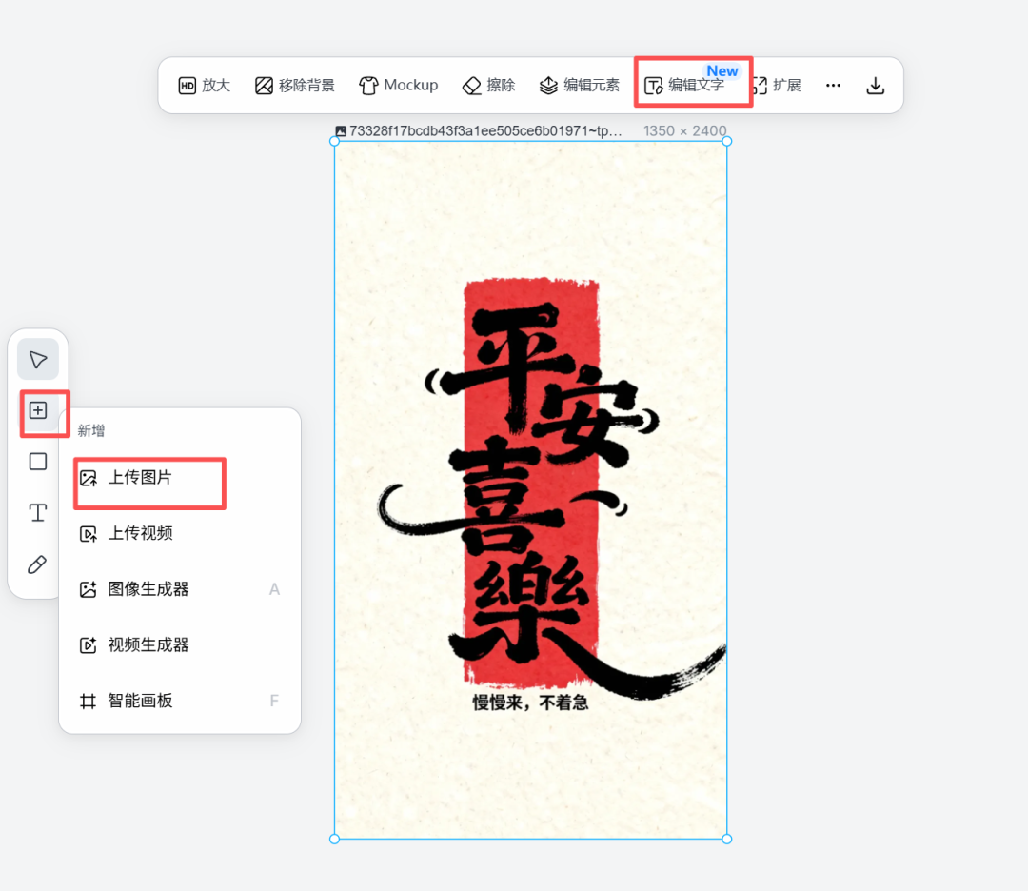The image size is (1028, 891).
Task: Click the download icon
Action: tap(875, 85)
